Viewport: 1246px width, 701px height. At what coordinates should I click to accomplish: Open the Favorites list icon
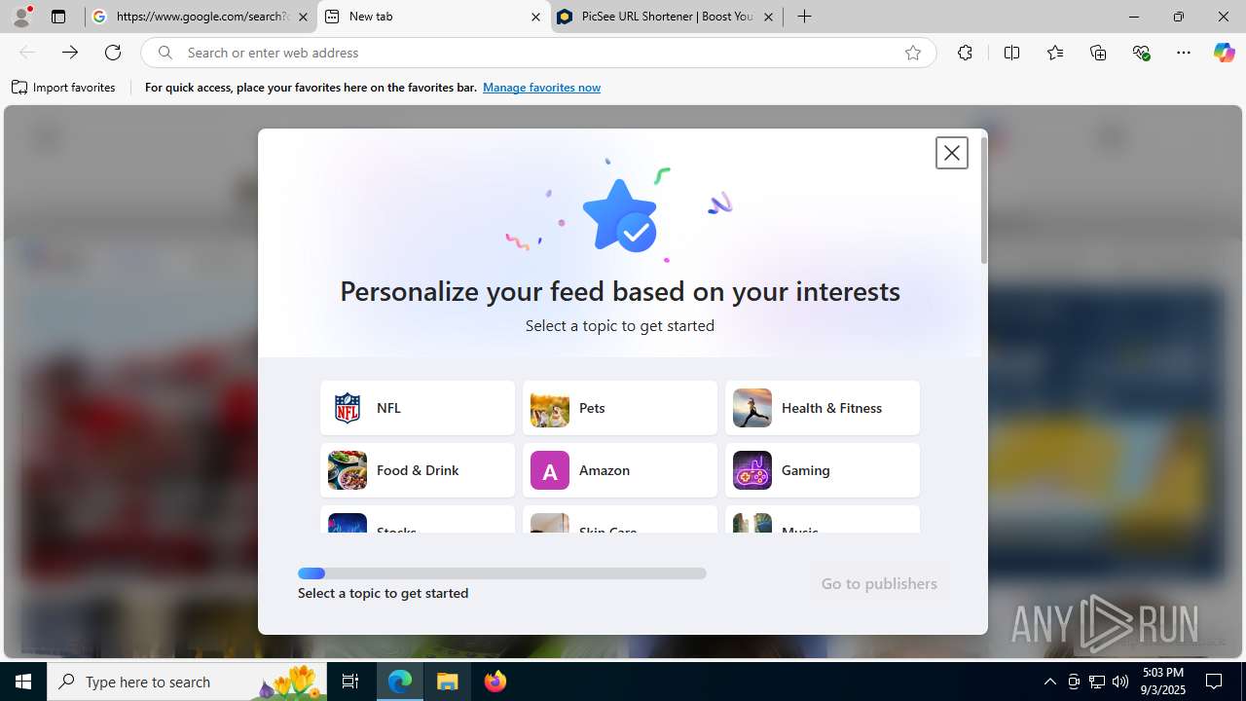[1054, 53]
